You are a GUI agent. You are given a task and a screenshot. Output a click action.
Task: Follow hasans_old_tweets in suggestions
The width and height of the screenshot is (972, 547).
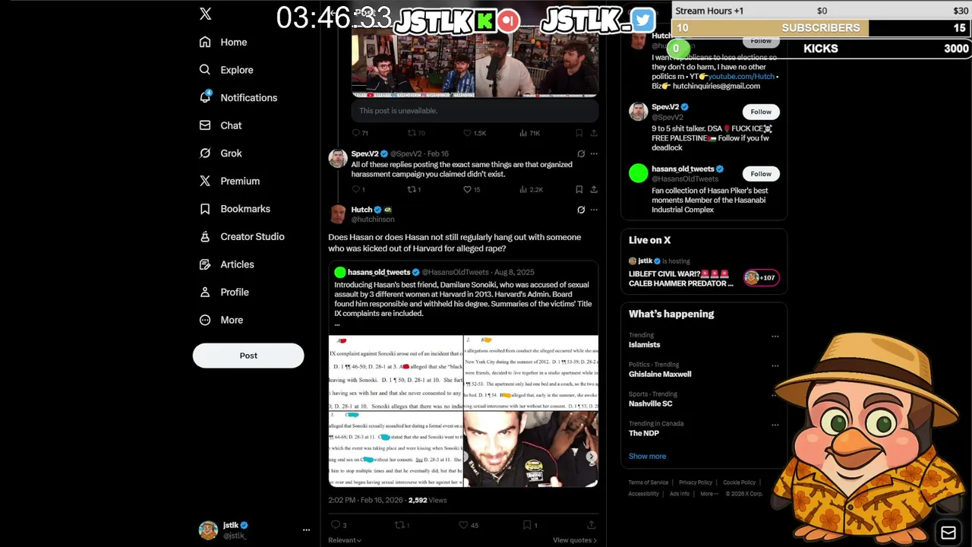tap(761, 174)
